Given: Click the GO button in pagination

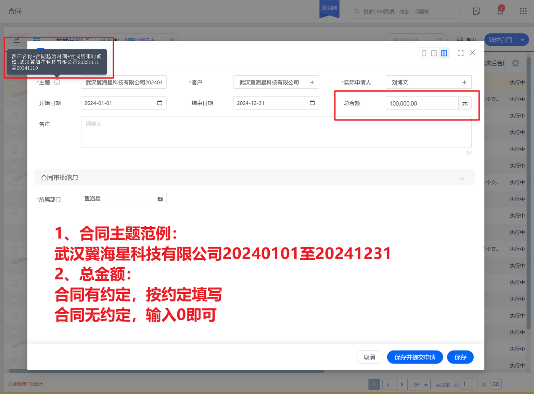Looking at the screenshot, I should 496,384.
